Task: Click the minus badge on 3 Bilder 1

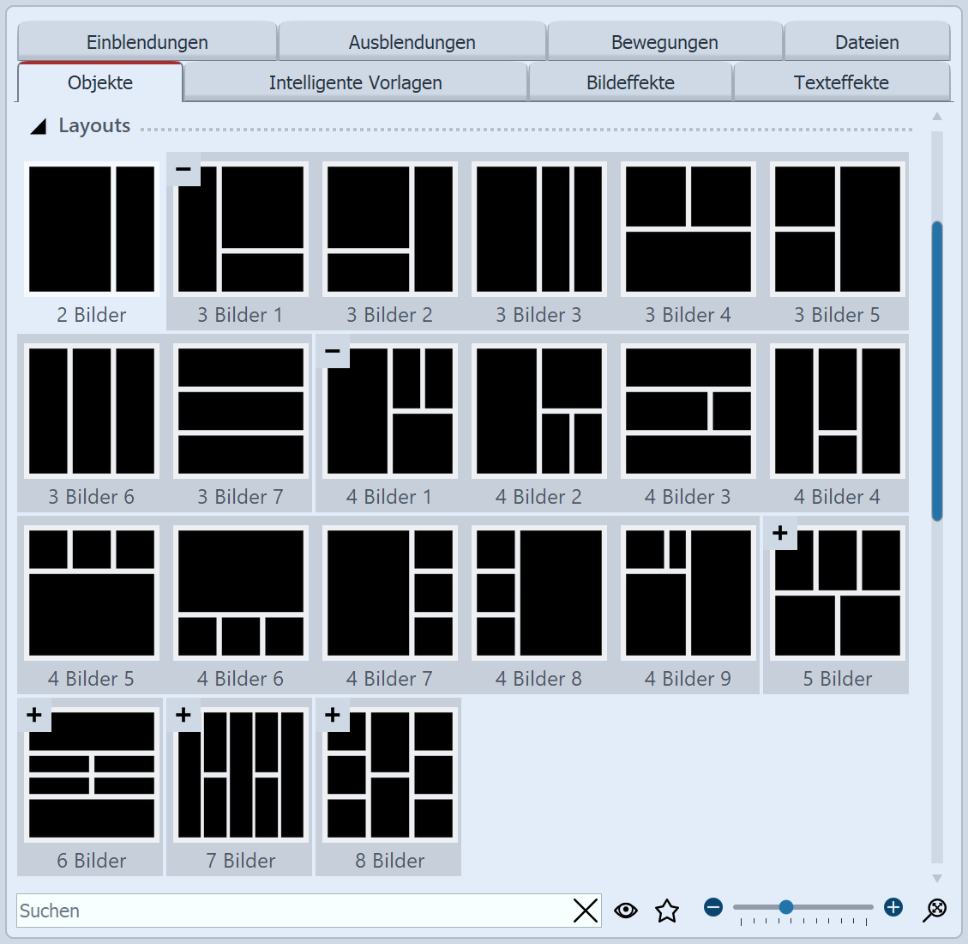Action: coord(183,170)
